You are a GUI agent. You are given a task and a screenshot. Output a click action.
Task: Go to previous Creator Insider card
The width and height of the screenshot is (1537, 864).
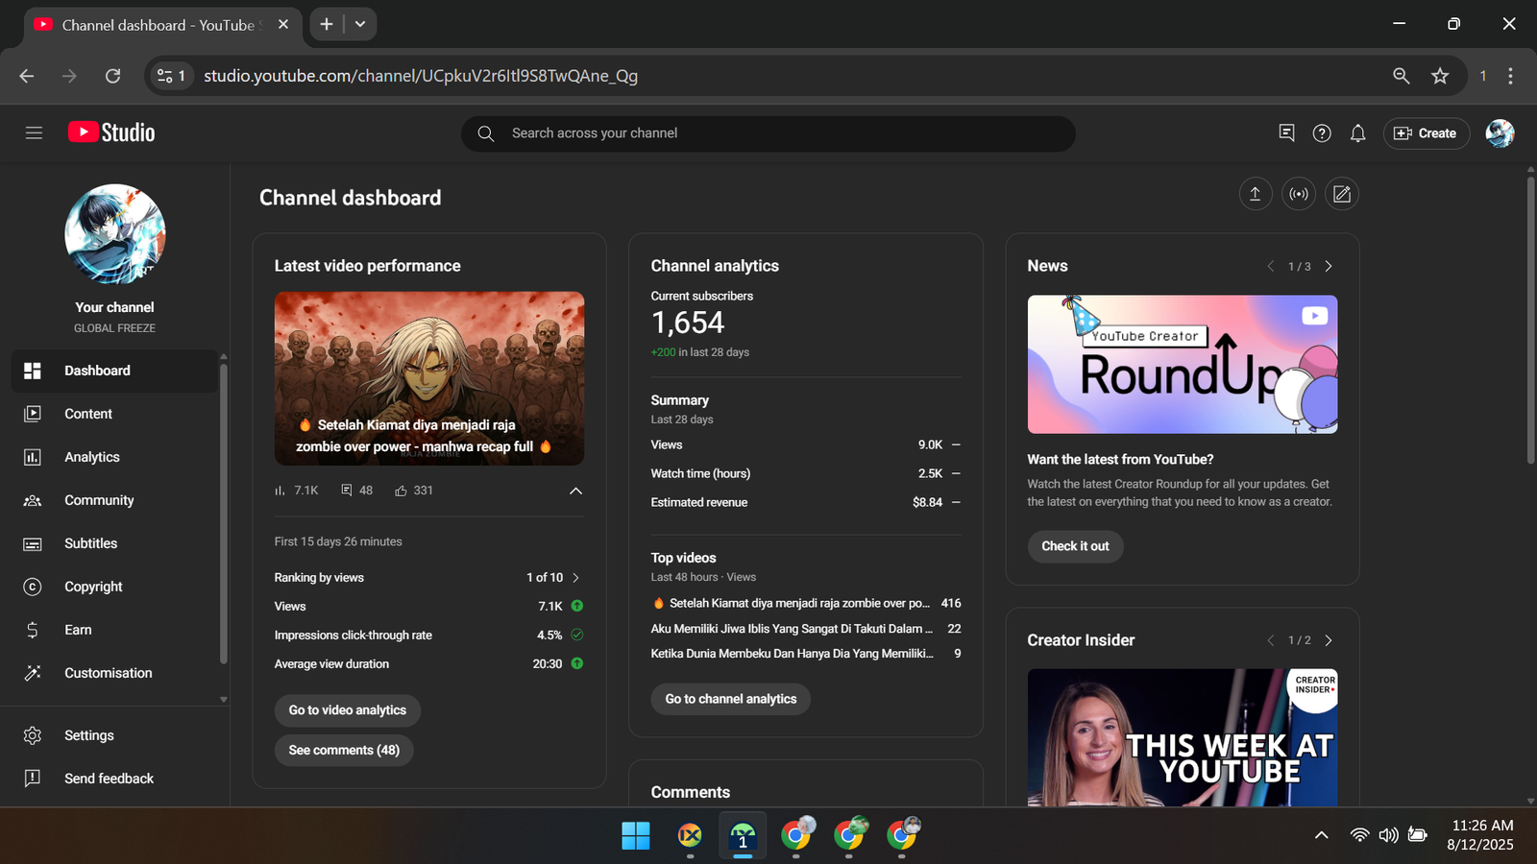coord(1270,640)
